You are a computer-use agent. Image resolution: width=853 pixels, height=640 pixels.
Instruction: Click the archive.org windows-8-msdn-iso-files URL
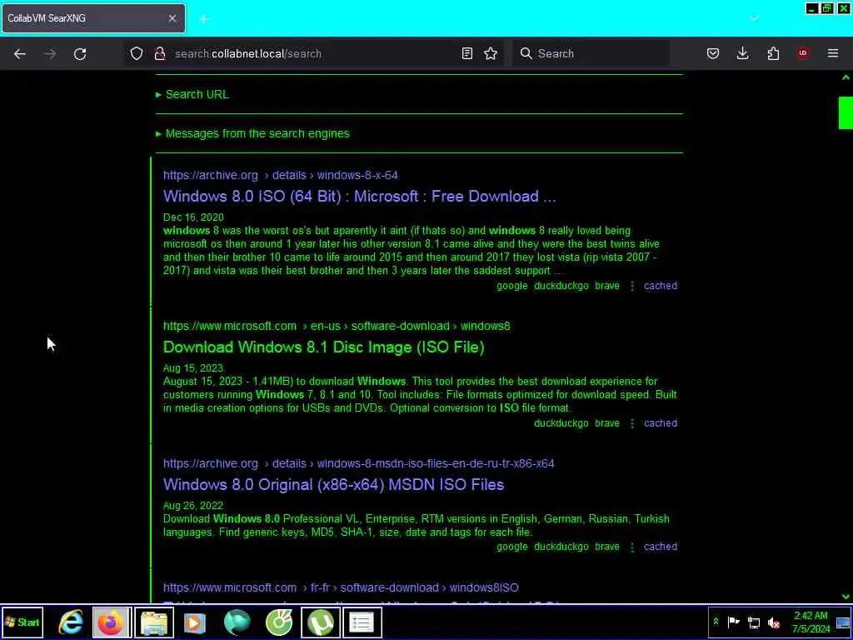coord(358,463)
